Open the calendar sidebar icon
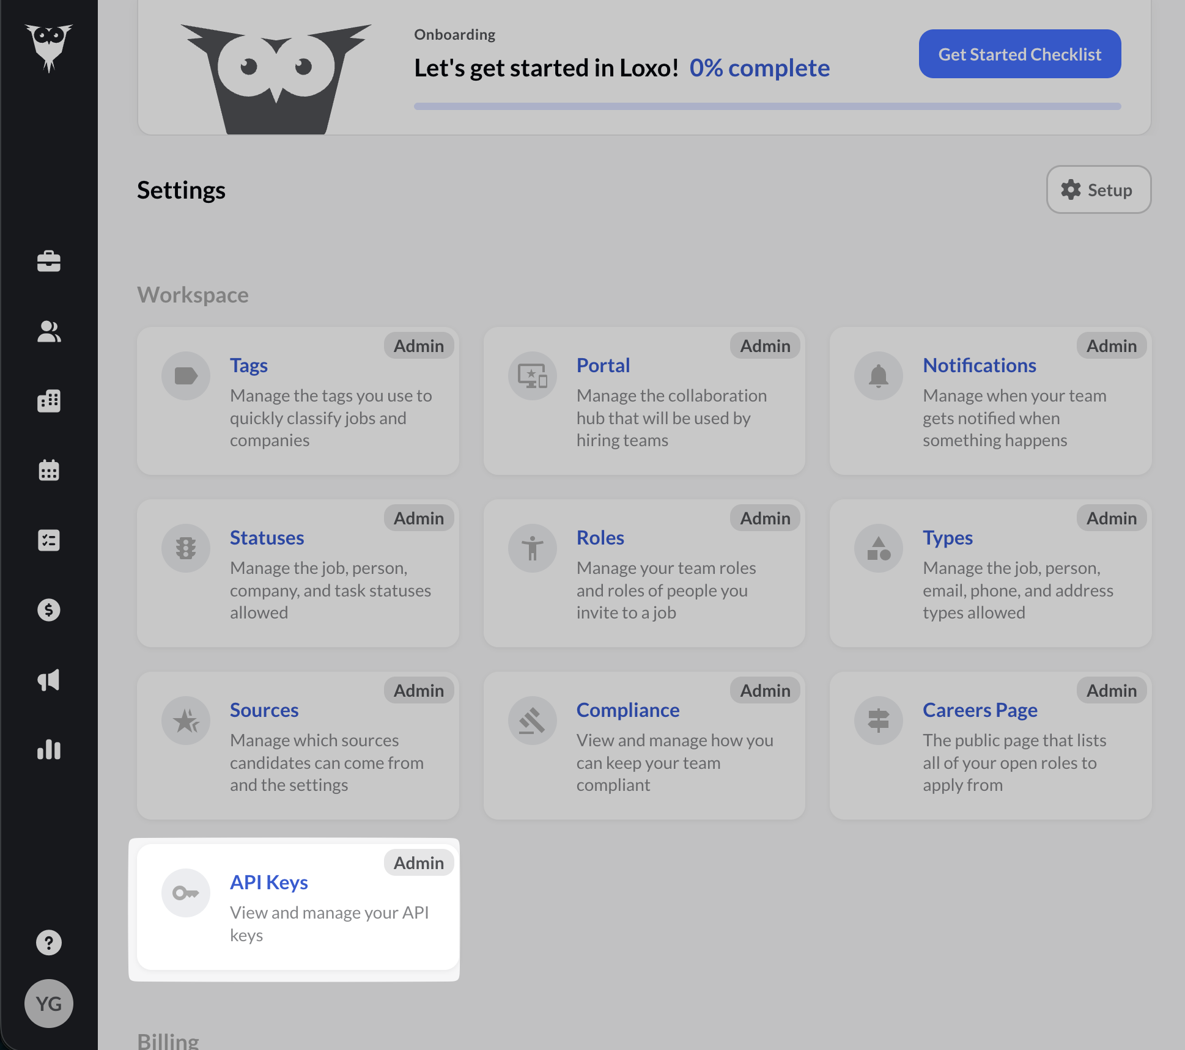The height and width of the screenshot is (1050, 1185). click(x=49, y=470)
